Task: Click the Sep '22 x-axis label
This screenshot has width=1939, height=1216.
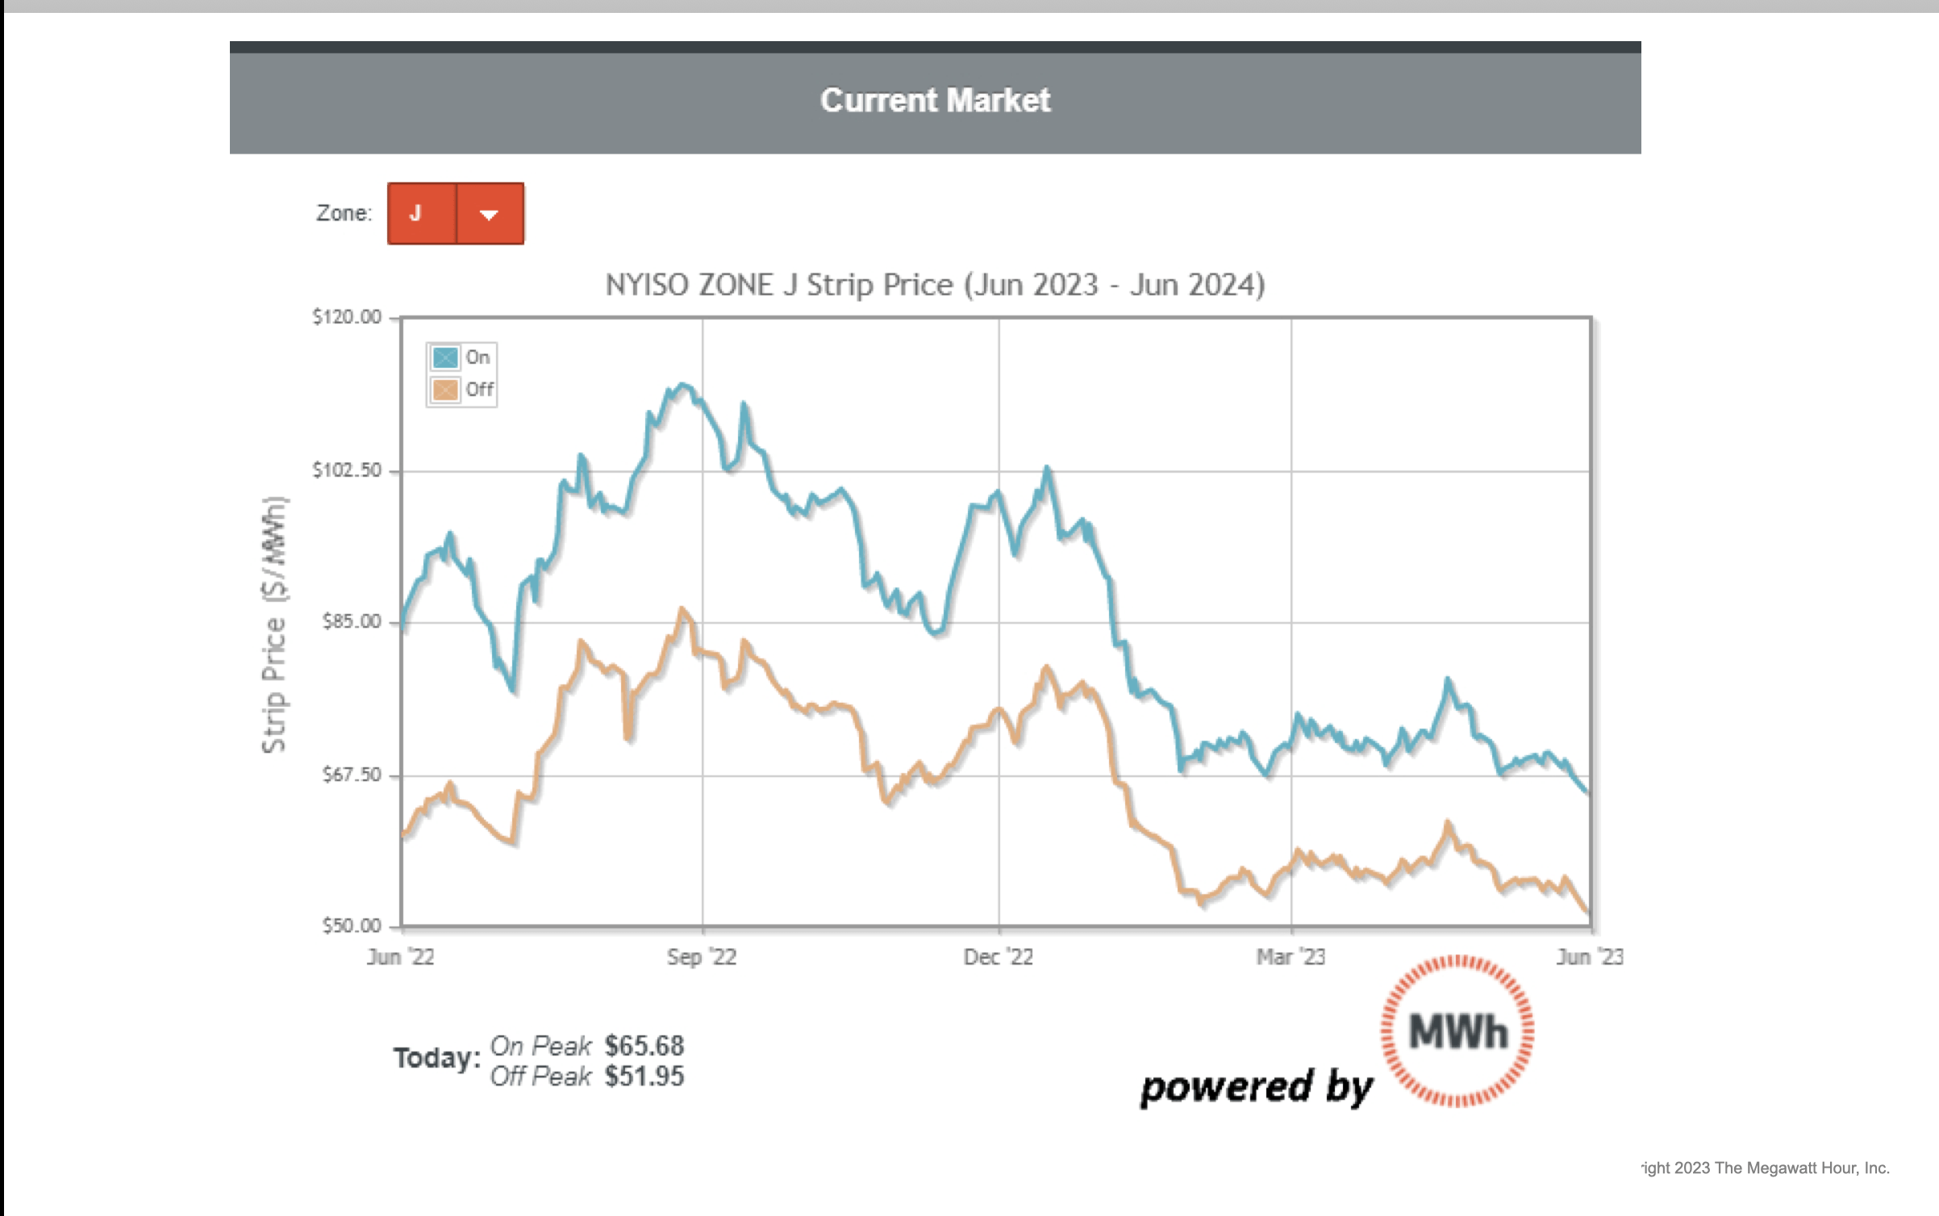Action: pyautogui.click(x=702, y=957)
